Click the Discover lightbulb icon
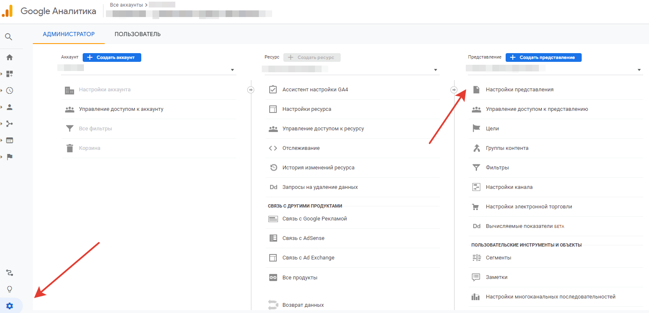 pos(9,289)
